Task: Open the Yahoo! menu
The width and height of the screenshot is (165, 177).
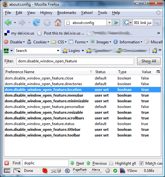Action: [x=87, y=13]
